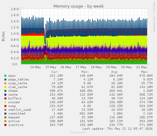157x136 pixels.
Task: Click the '15 May' x-axis date label
Action: point(51,67)
